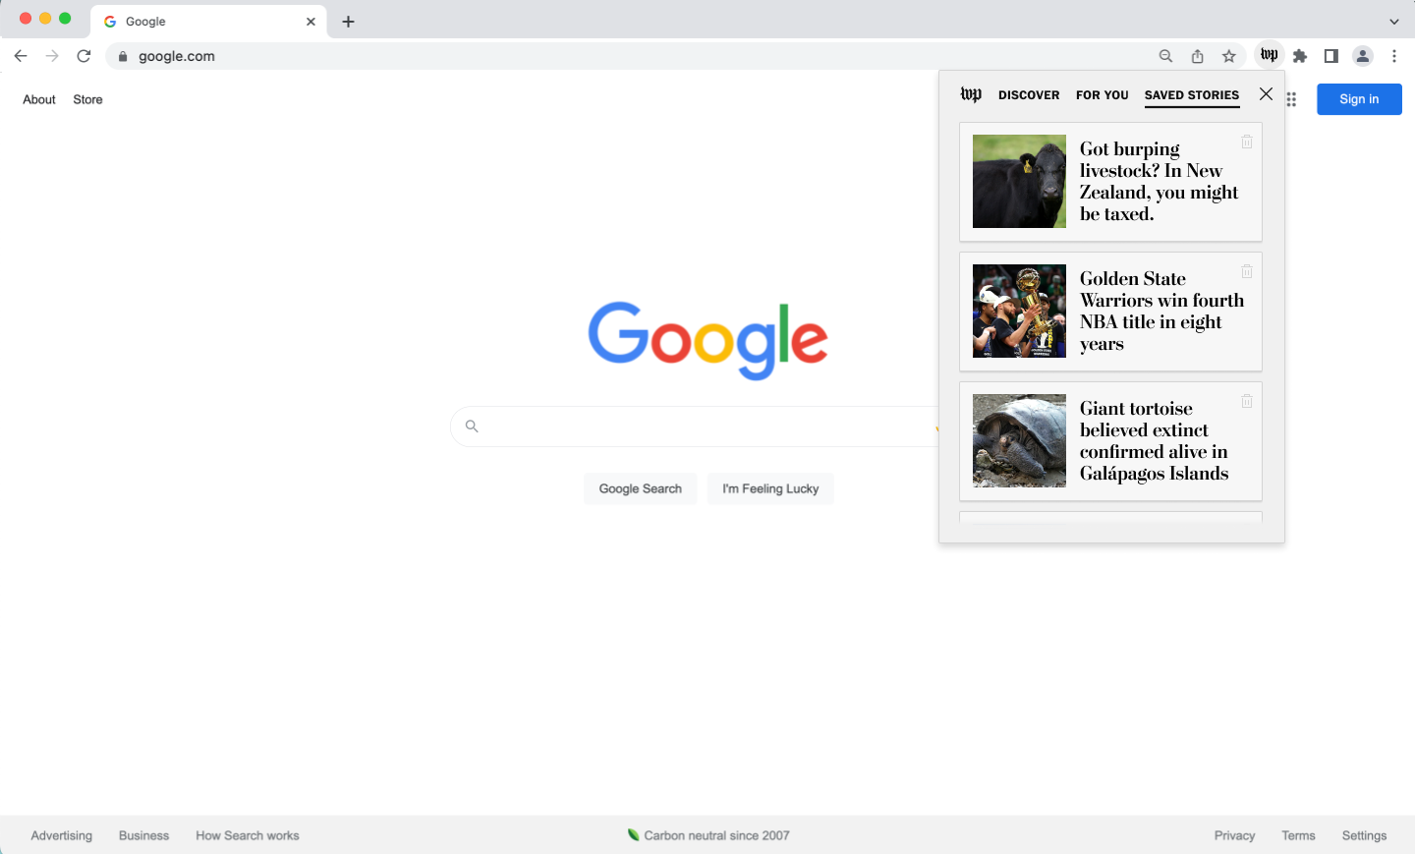View site information lock icon

(123, 56)
